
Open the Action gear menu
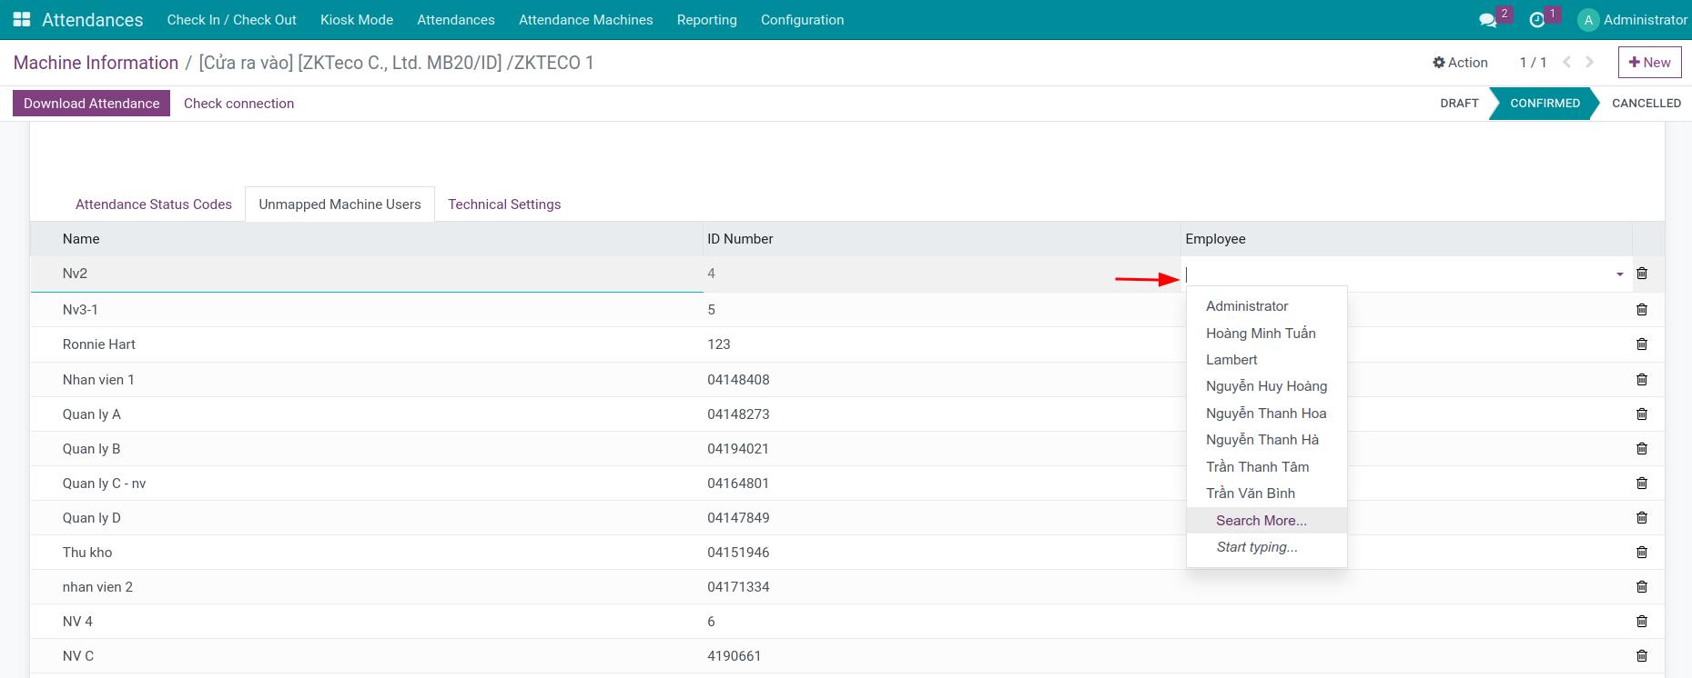(x=1460, y=63)
